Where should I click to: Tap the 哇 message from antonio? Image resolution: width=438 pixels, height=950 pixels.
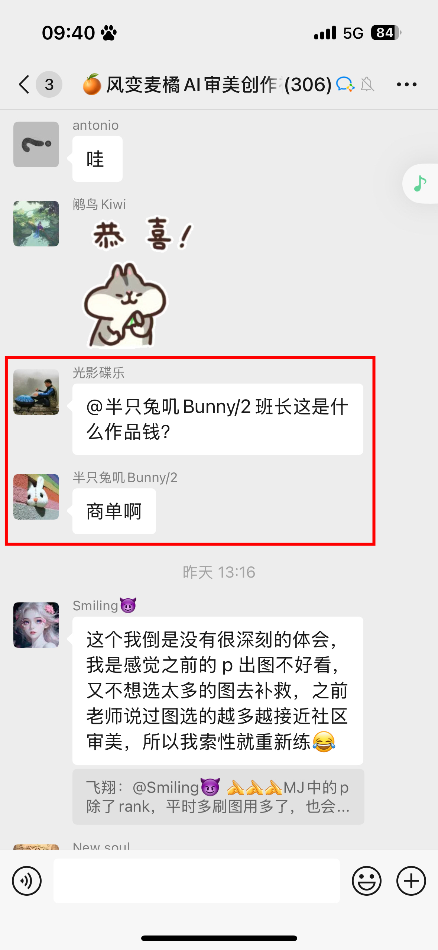(97, 159)
